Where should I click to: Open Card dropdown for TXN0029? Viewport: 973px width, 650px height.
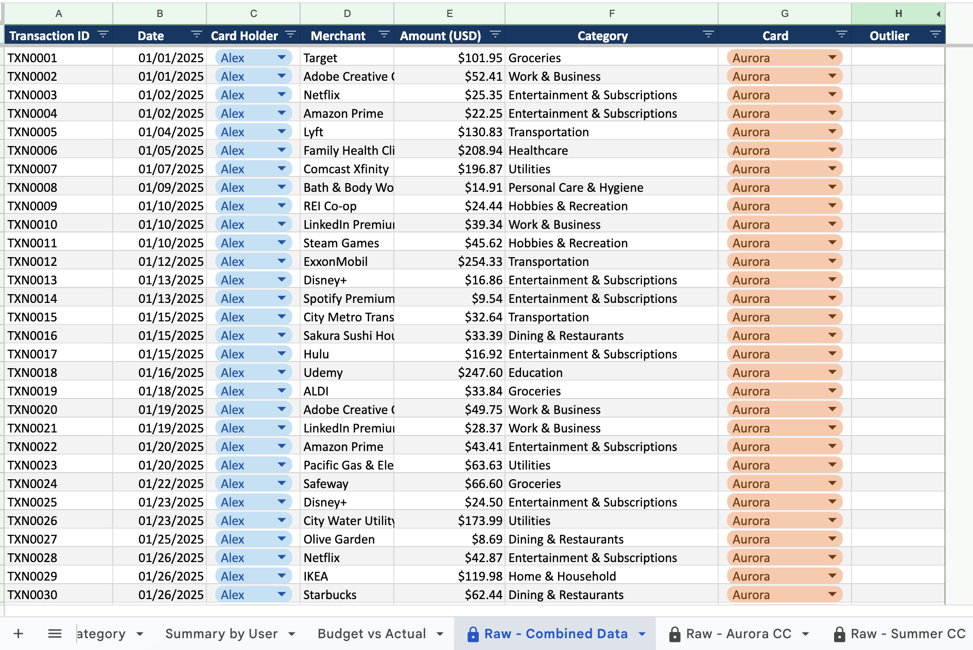[x=832, y=576]
